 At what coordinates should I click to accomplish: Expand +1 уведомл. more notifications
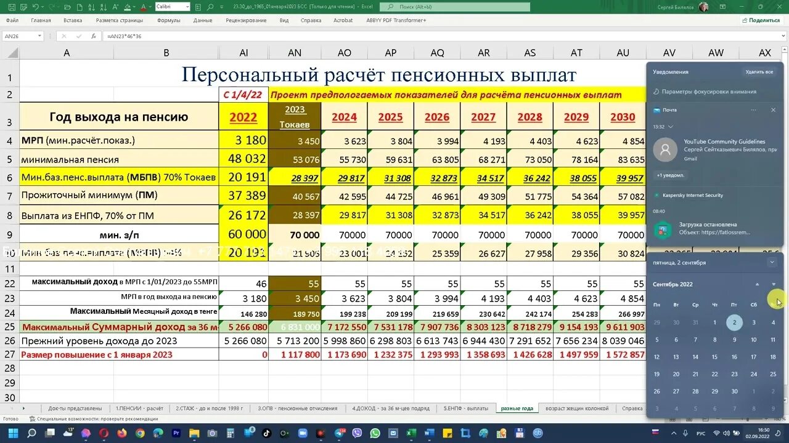click(x=670, y=175)
